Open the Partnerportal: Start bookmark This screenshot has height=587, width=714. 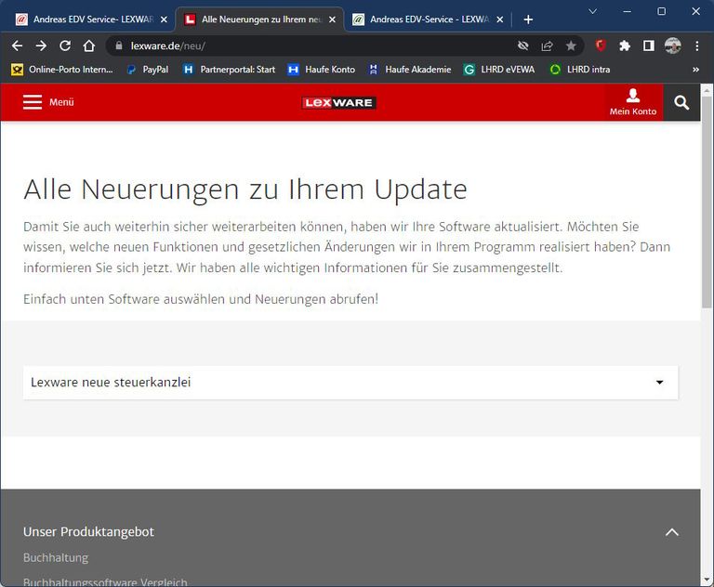point(229,69)
